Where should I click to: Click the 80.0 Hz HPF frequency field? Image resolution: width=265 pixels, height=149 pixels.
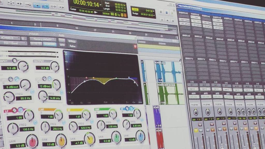point(24,98)
